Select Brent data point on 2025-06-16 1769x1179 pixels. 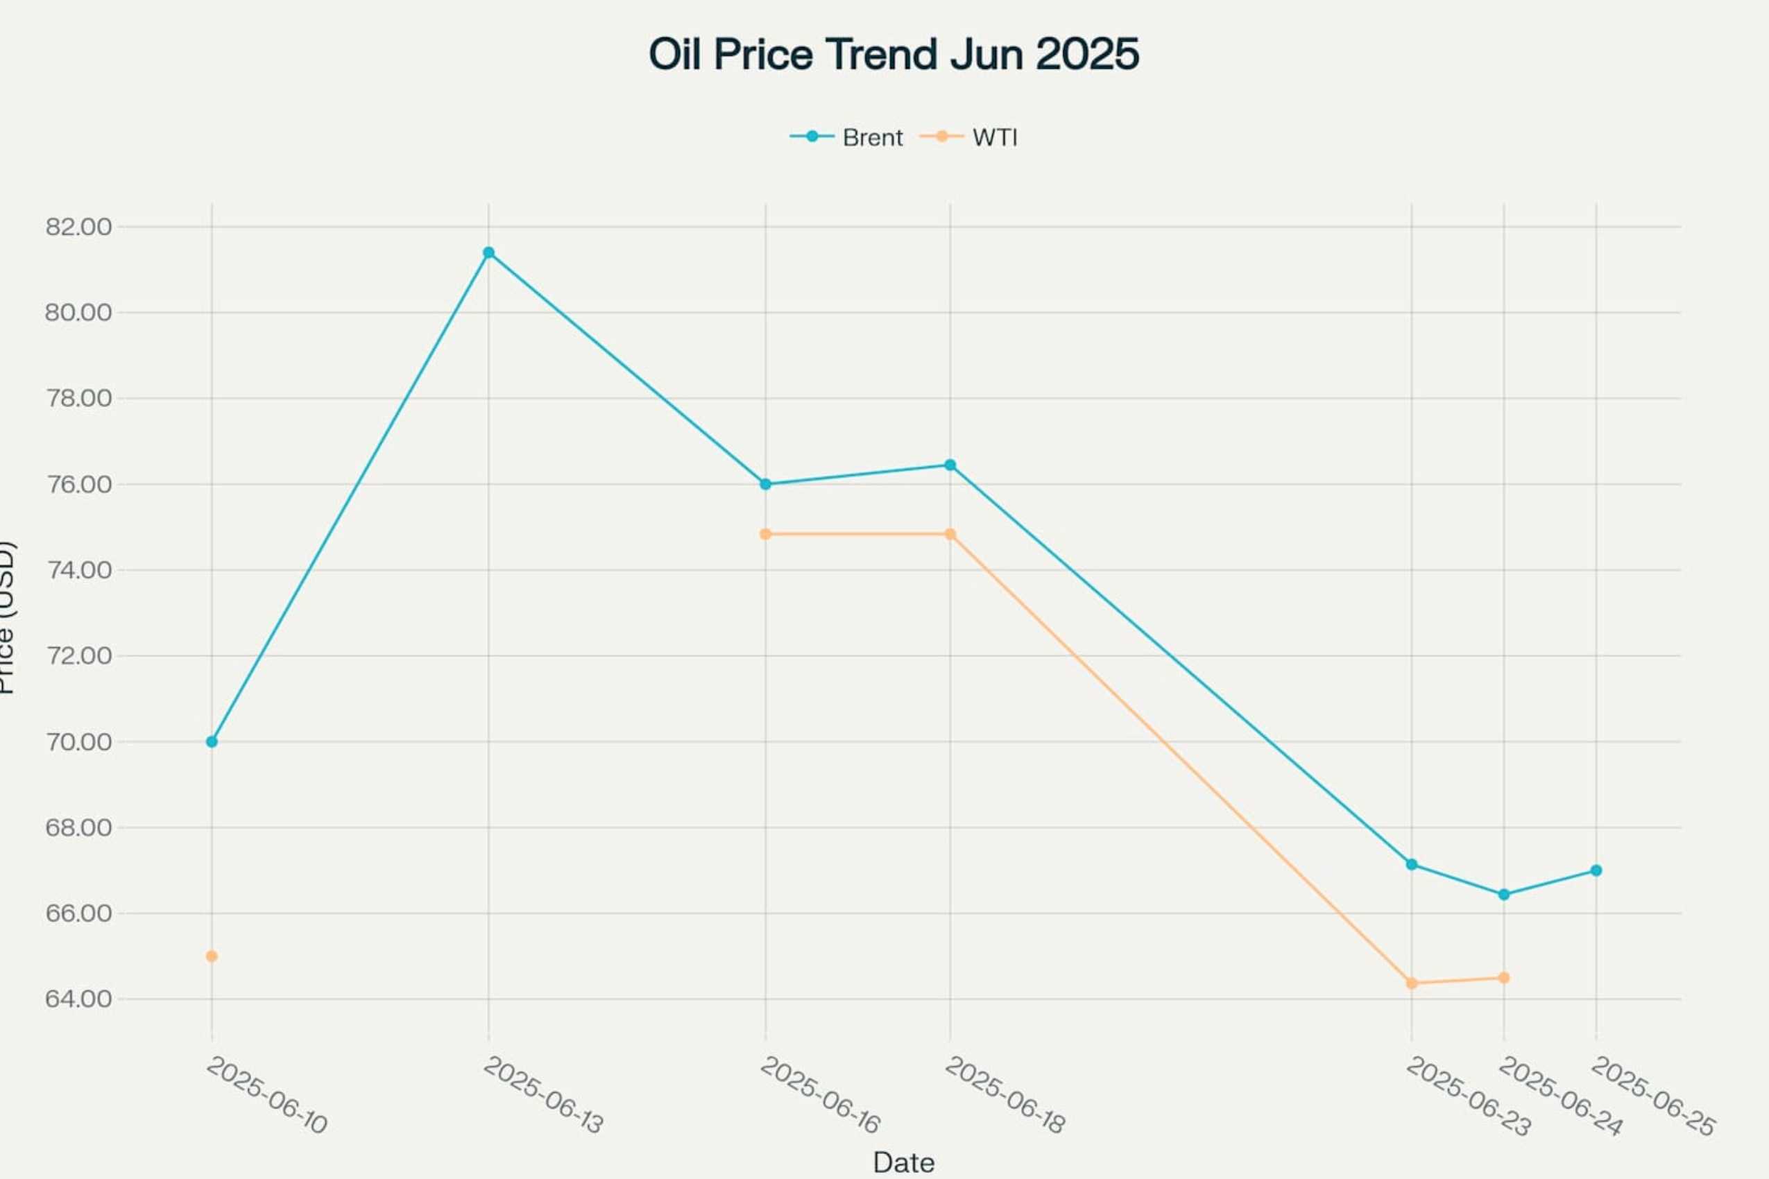pyautogui.click(x=766, y=484)
